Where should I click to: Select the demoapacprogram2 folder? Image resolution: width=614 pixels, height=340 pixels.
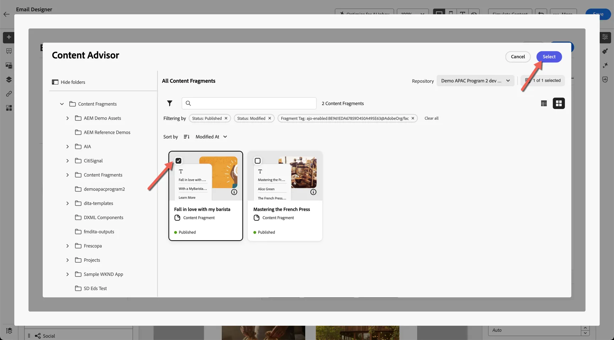[100, 189]
